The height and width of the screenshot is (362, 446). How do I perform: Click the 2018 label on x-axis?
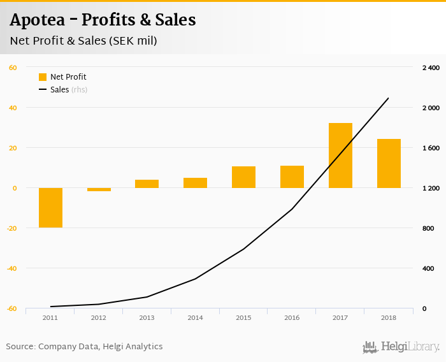pos(389,317)
